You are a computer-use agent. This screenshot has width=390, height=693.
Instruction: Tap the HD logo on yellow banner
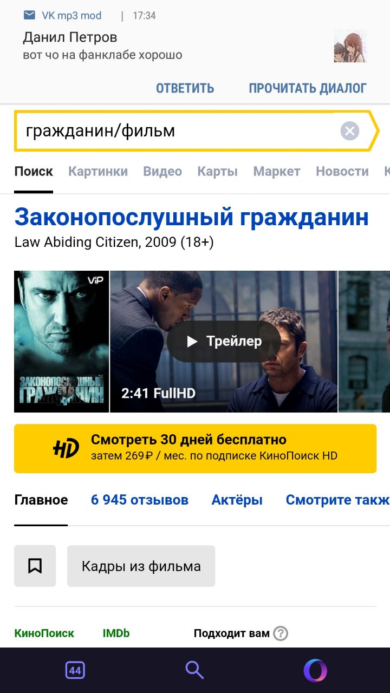click(66, 448)
